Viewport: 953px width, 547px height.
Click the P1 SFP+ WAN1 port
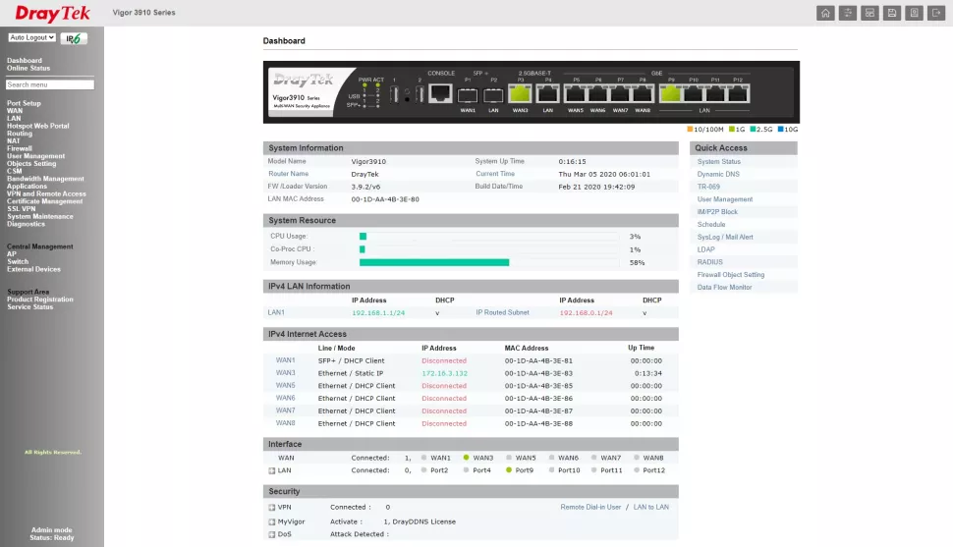(468, 95)
